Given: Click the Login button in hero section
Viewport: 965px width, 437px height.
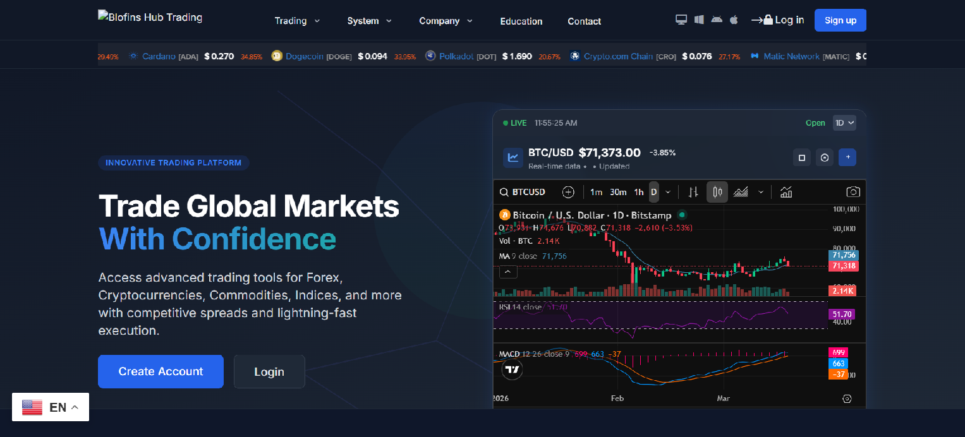Looking at the screenshot, I should tap(269, 371).
